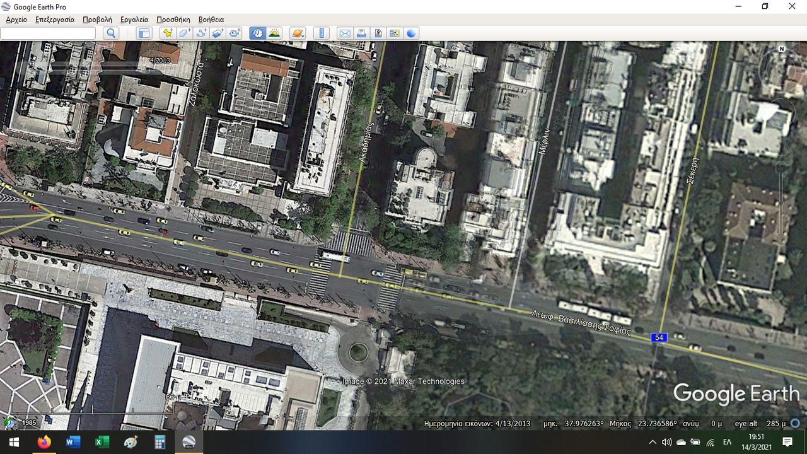807x454 pixels.
Task: Click the volume speaker tray icon
Action: pos(666,442)
